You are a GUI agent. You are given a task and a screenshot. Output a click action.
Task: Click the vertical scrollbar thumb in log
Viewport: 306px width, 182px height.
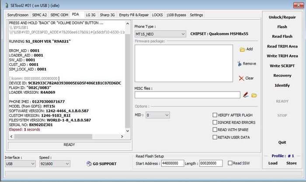[128, 81]
